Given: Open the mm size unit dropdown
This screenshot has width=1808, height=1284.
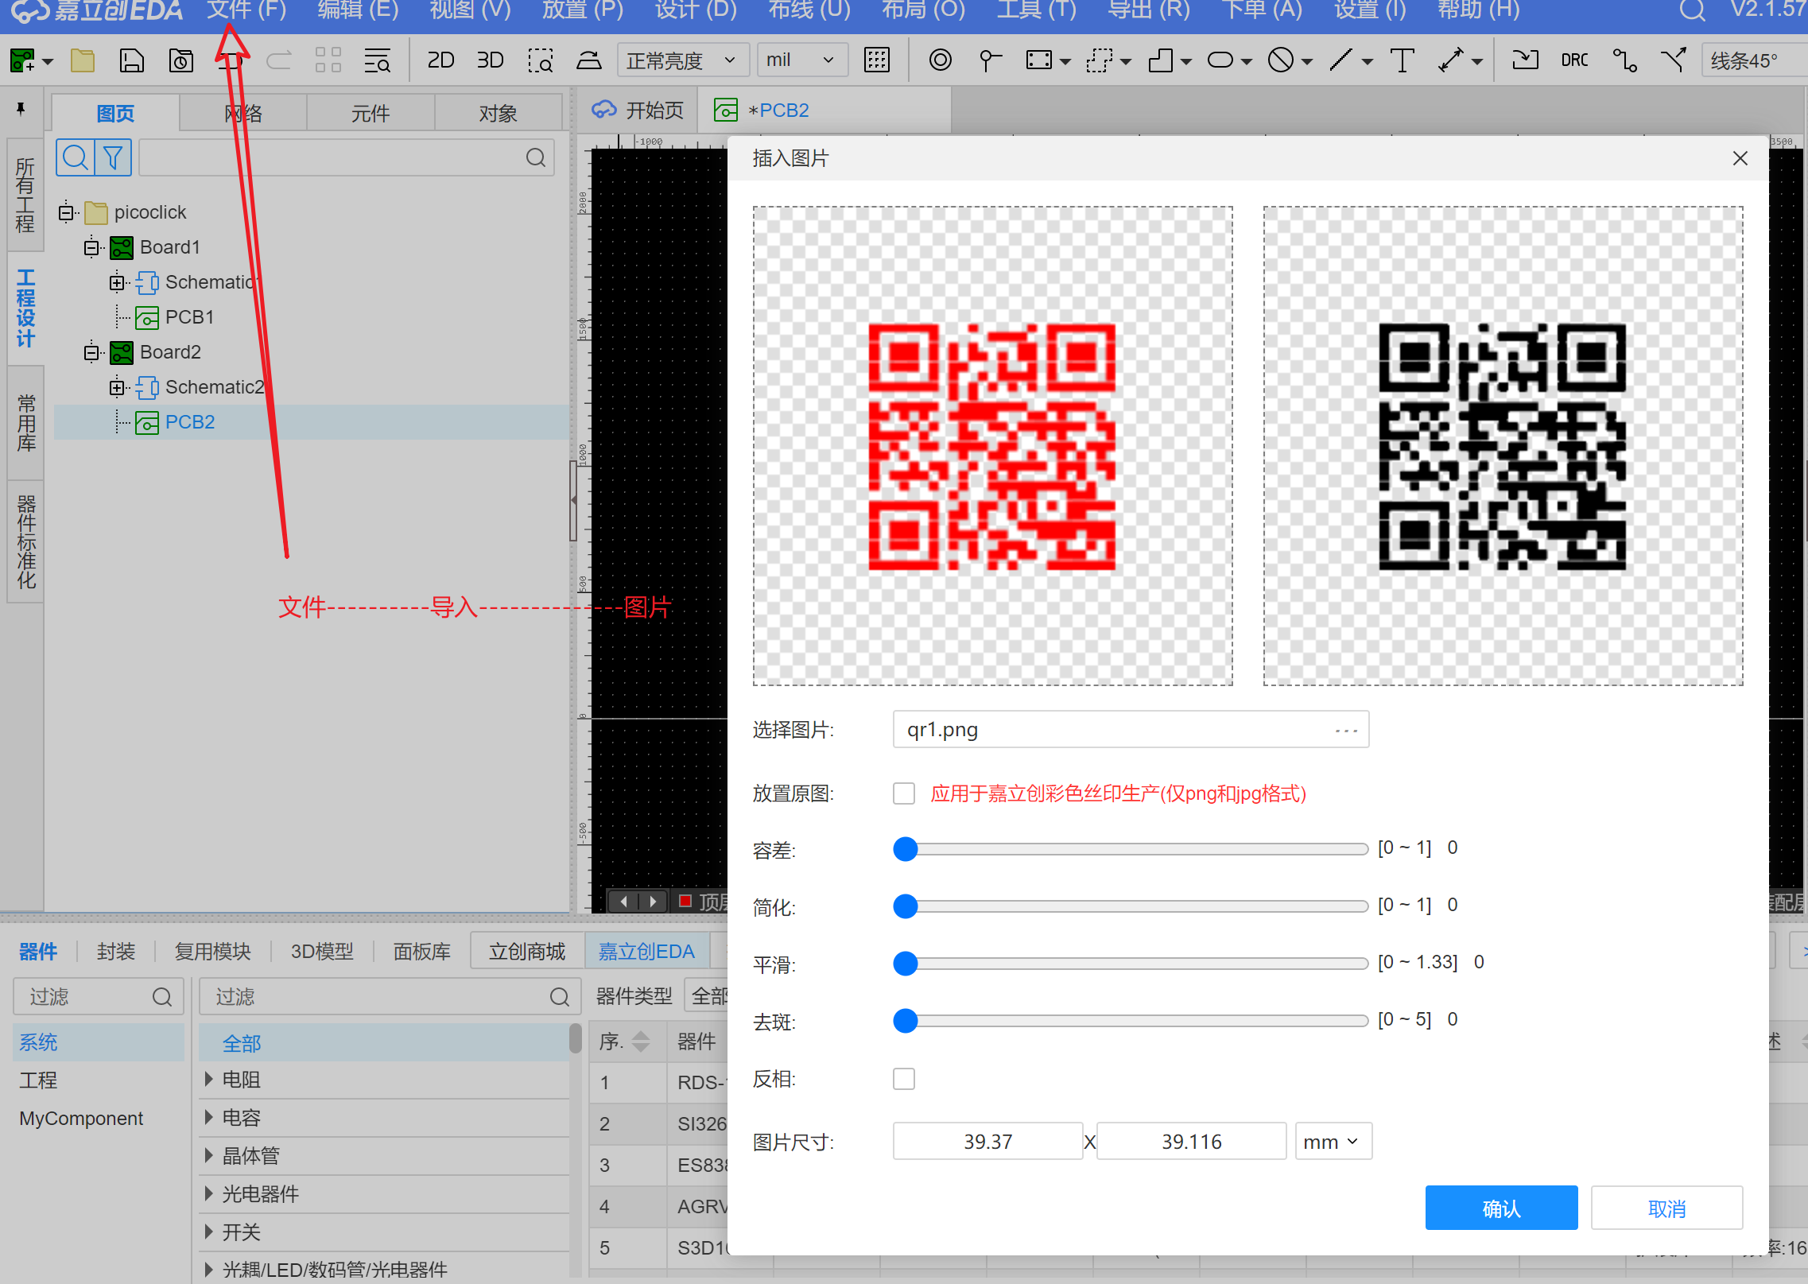Looking at the screenshot, I should tap(1333, 1142).
